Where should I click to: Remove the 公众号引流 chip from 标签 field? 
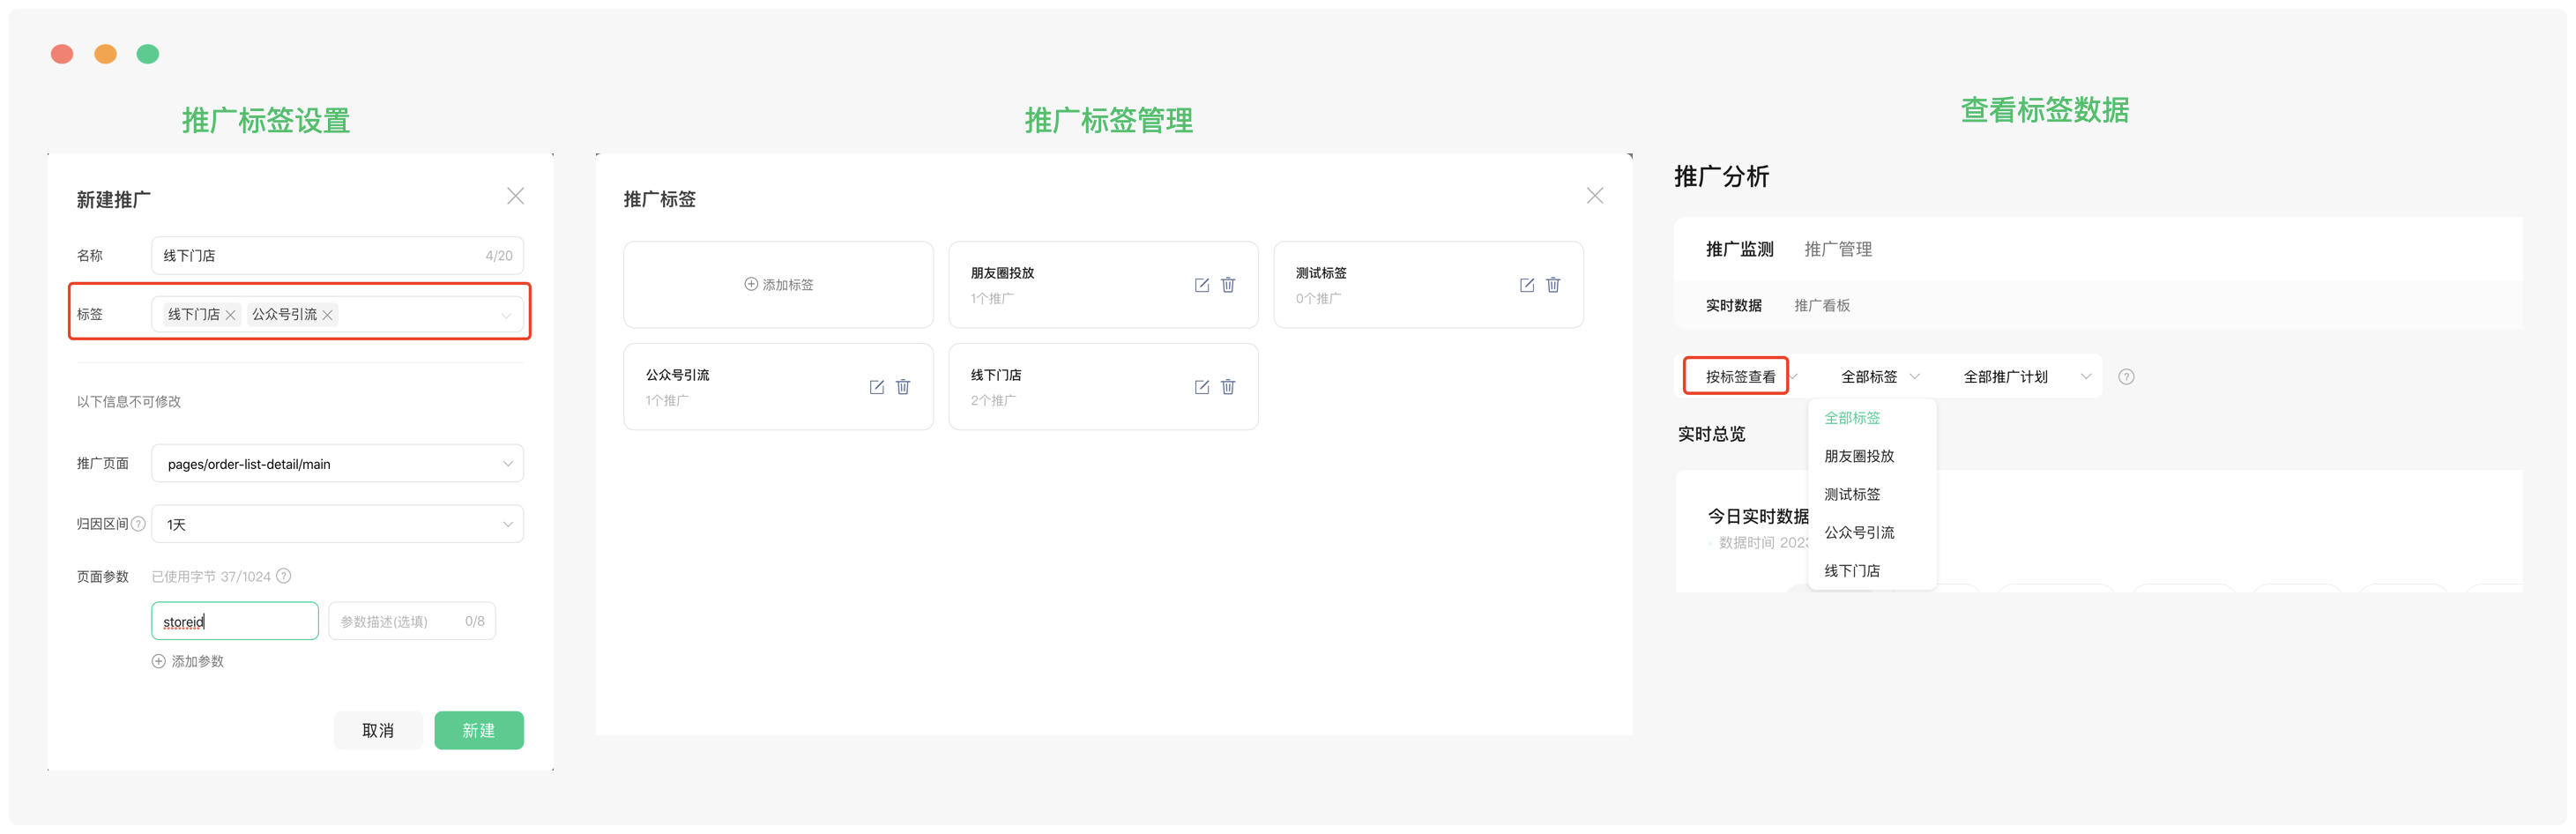click(x=327, y=315)
